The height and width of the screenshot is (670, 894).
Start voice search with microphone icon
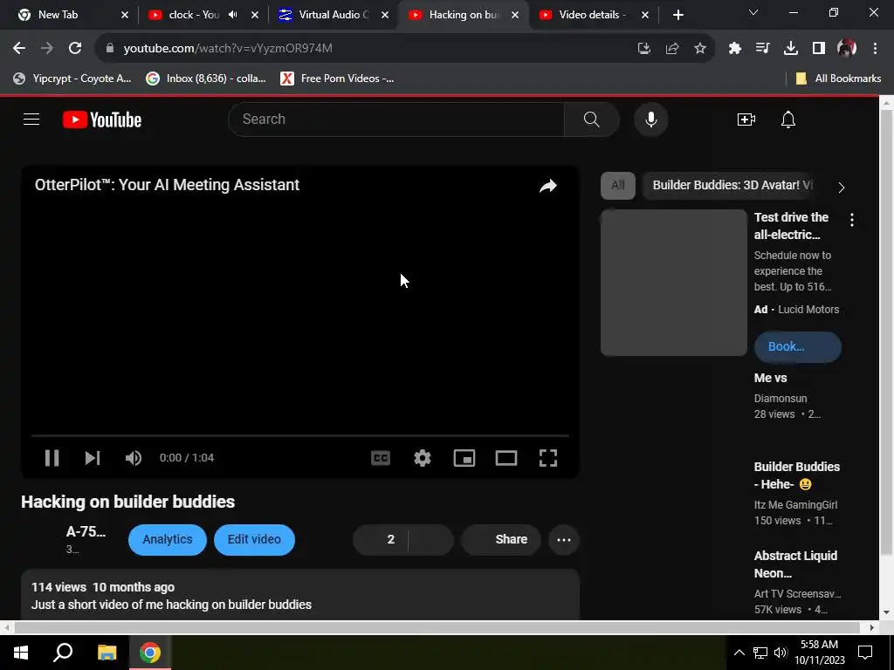click(x=650, y=119)
